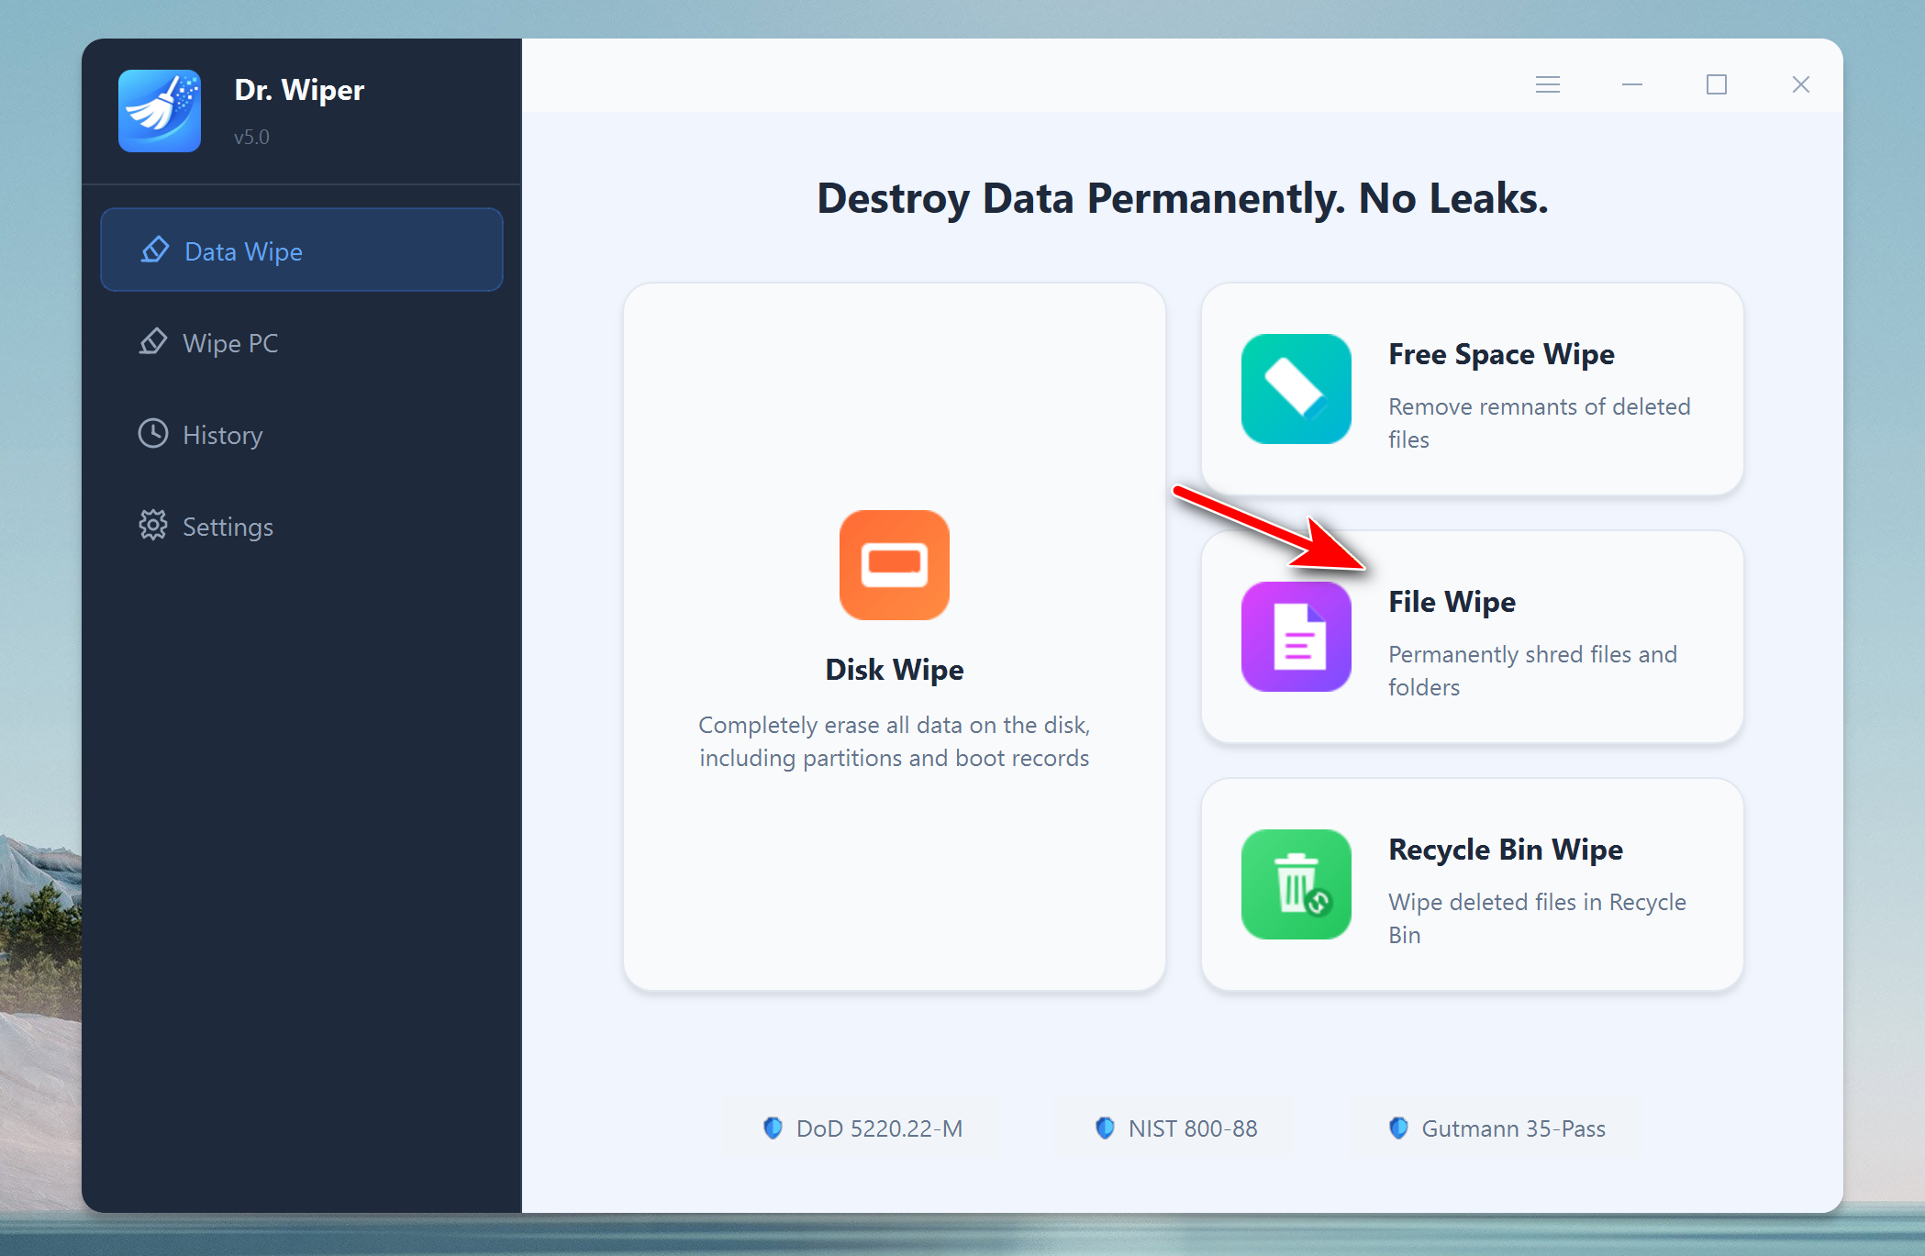Click the Dr. Wiper broom logo icon
Image resolution: width=1925 pixels, height=1256 pixels.
[160, 111]
